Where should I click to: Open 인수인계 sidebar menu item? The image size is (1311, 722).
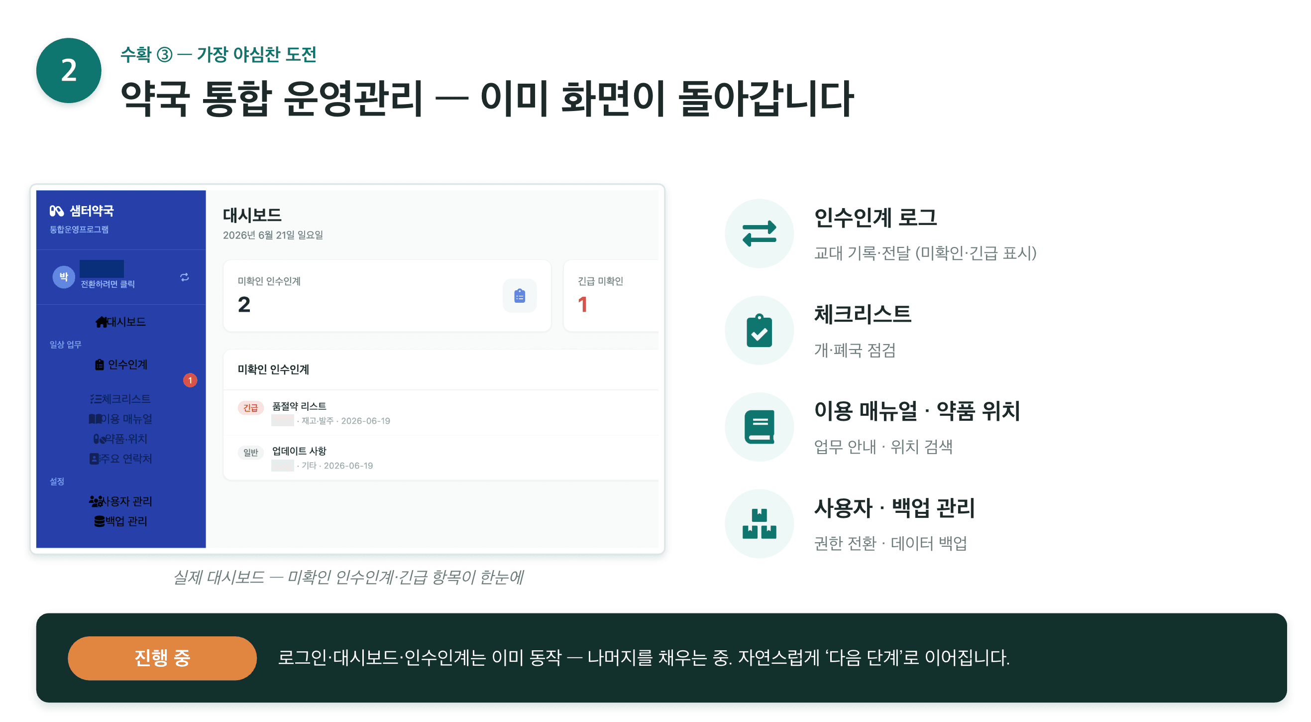[x=121, y=364]
